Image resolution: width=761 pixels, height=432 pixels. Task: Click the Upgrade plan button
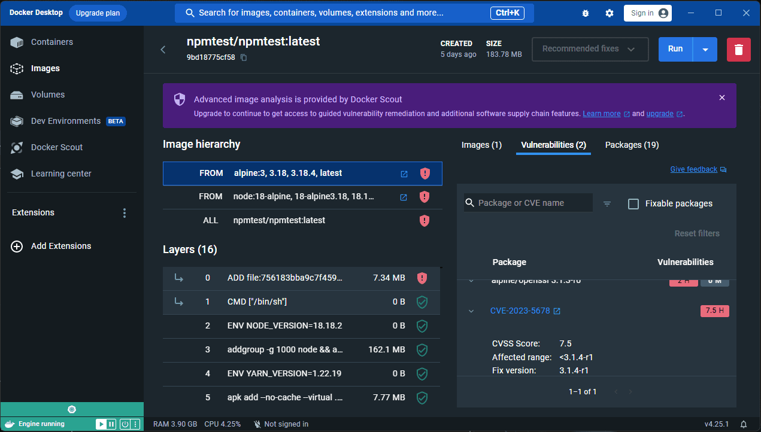[98, 13]
